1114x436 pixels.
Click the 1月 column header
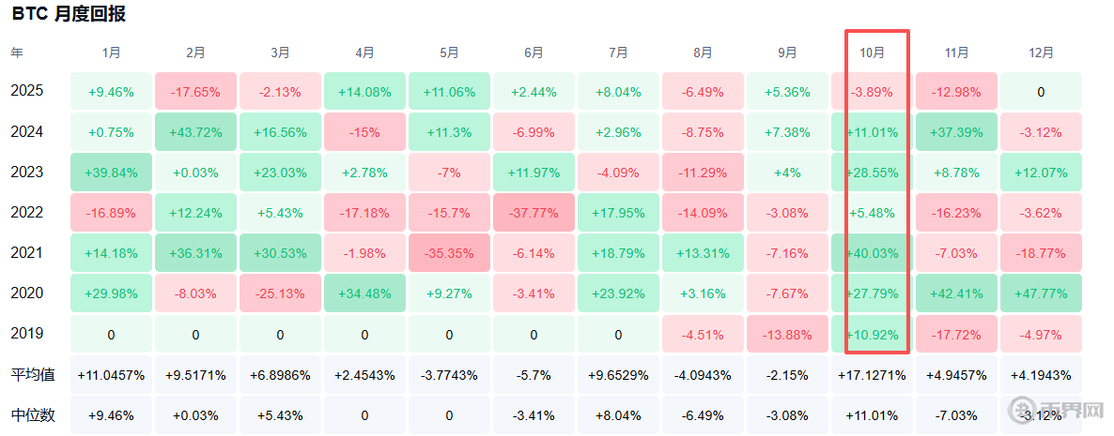[111, 53]
